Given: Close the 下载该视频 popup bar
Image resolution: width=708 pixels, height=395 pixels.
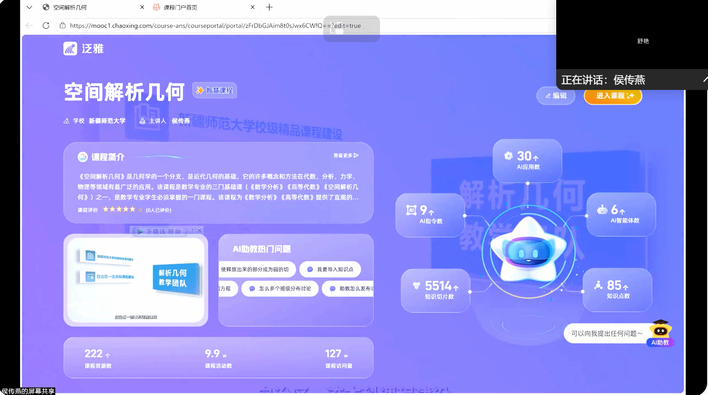Looking at the screenshot, I should [x=200, y=231].
